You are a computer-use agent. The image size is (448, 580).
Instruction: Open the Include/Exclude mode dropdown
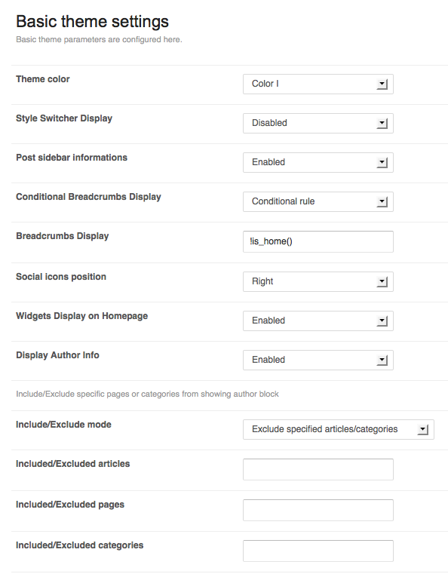(x=338, y=429)
